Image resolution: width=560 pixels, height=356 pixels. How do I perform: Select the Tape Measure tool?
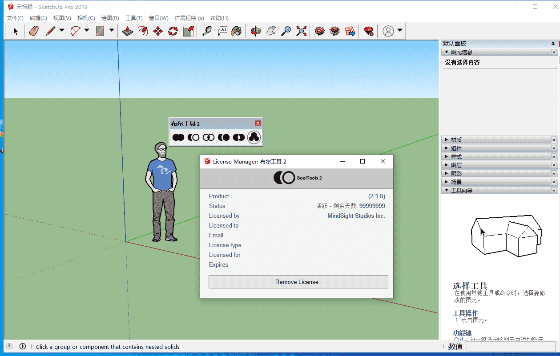click(207, 31)
